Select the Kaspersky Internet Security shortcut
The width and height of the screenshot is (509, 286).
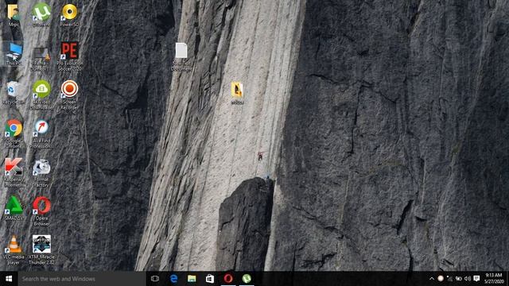tap(14, 172)
